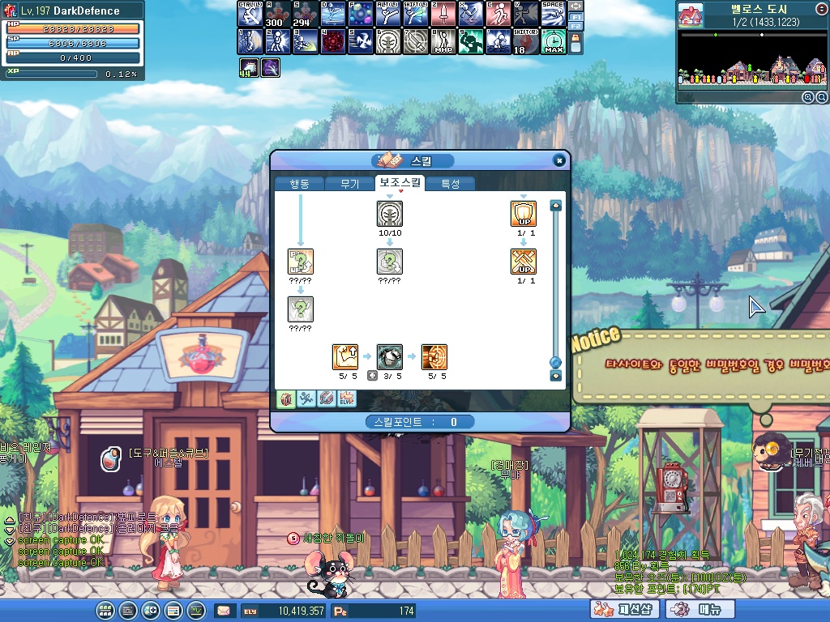Select the 행동 tab in skill window
The image size is (830, 622).
(299, 184)
